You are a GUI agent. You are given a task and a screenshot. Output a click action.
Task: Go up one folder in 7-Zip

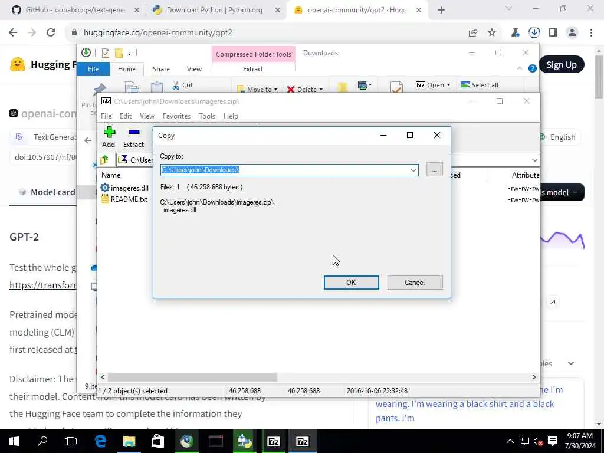click(104, 160)
